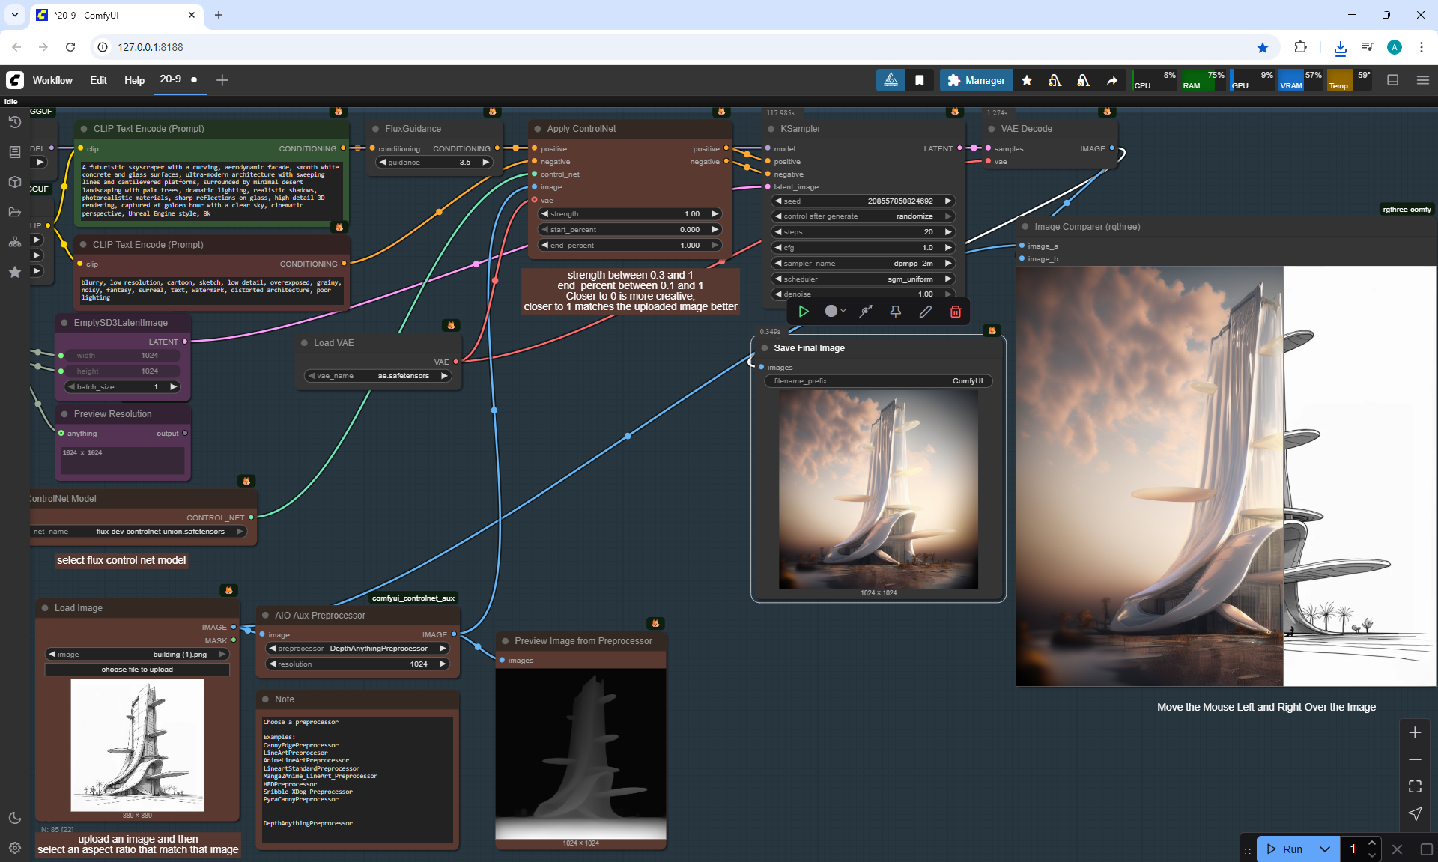Delete selected node with red trash icon
The width and height of the screenshot is (1438, 862).
click(955, 312)
